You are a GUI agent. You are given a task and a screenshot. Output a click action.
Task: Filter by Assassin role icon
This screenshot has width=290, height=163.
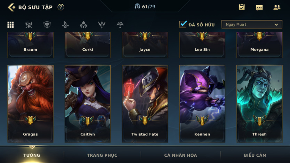pyautogui.click(x=83, y=25)
